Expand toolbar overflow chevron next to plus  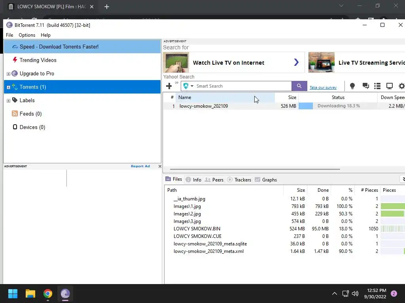point(177,83)
